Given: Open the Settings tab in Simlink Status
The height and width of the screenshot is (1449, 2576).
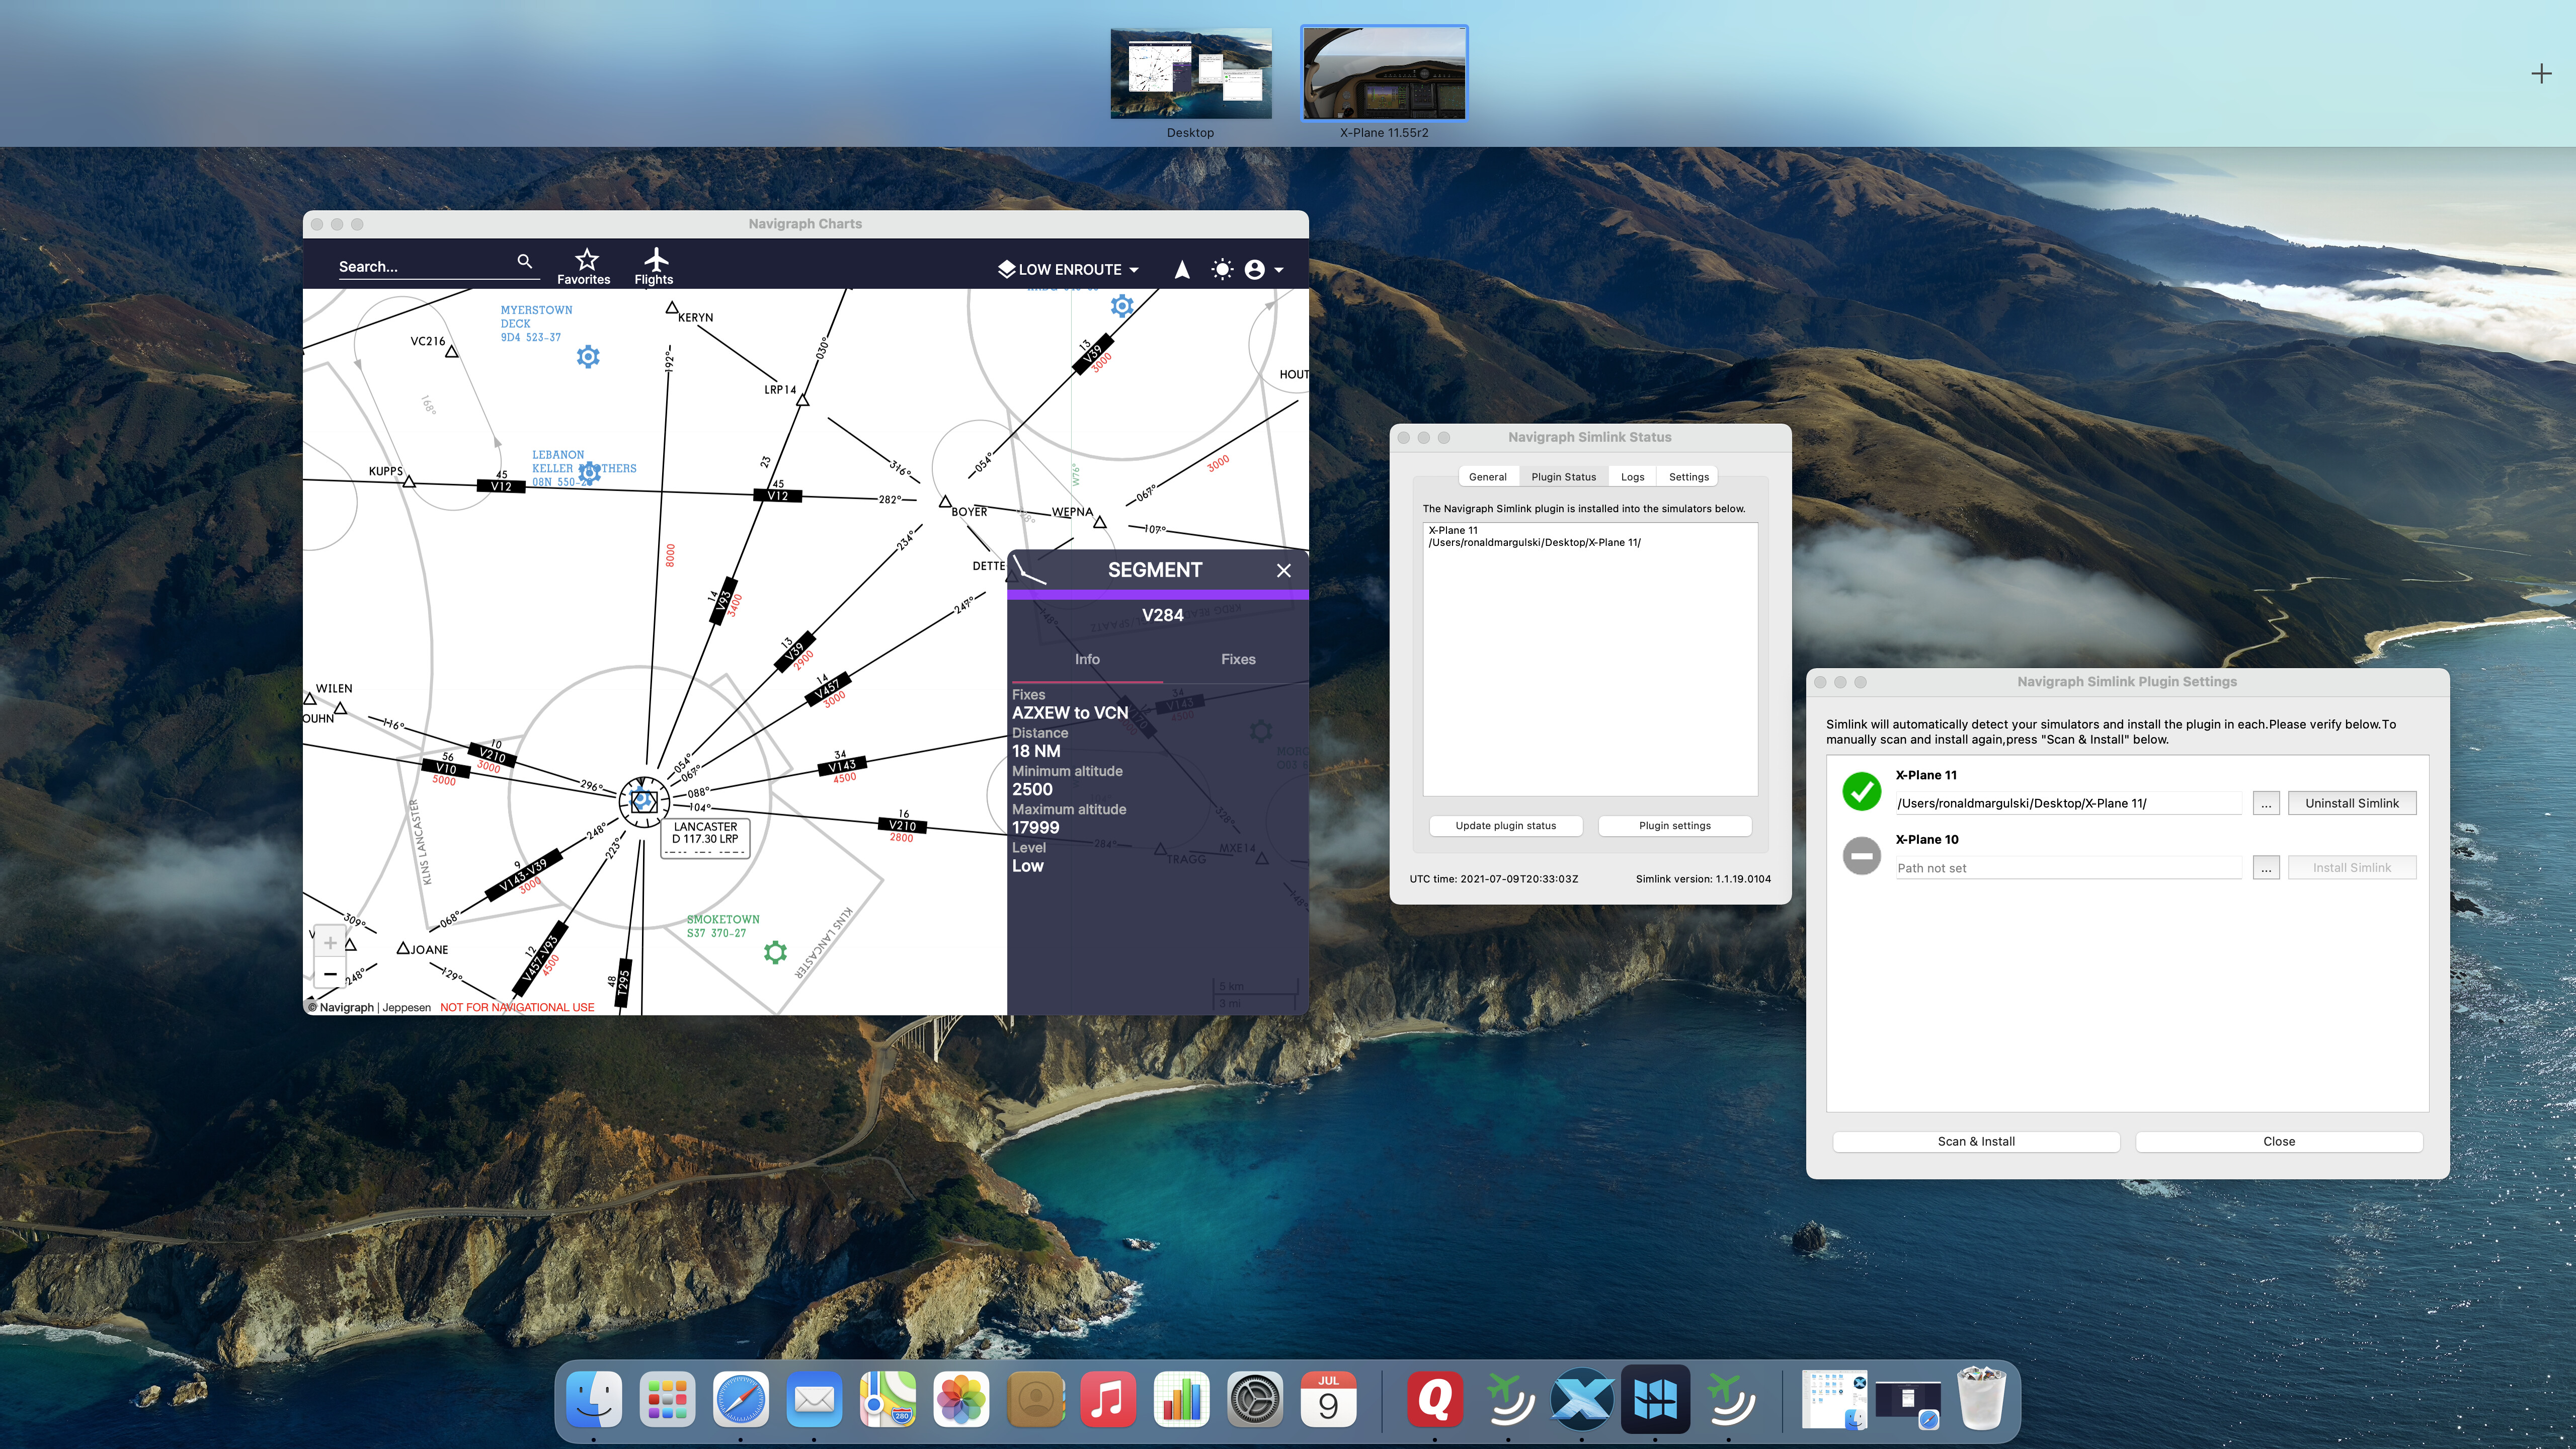Looking at the screenshot, I should (x=1688, y=477).
